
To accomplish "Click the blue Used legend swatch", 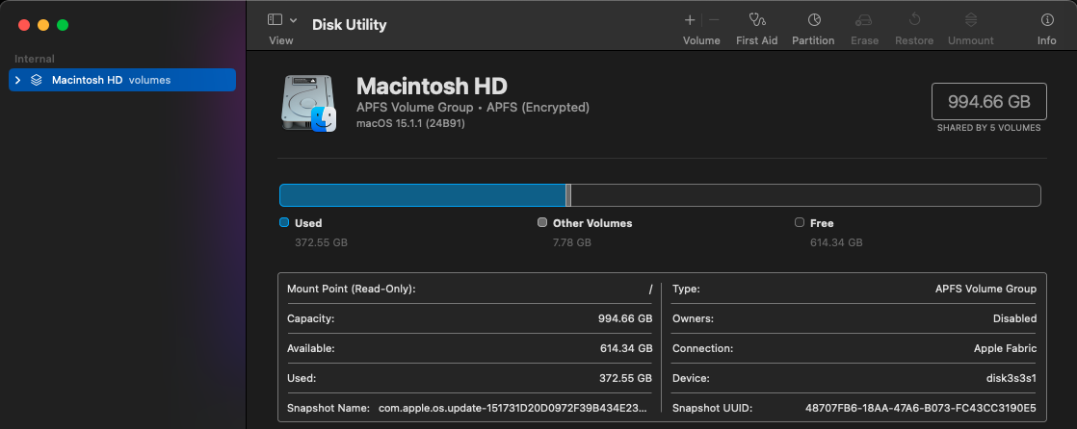I will point(283,223).
